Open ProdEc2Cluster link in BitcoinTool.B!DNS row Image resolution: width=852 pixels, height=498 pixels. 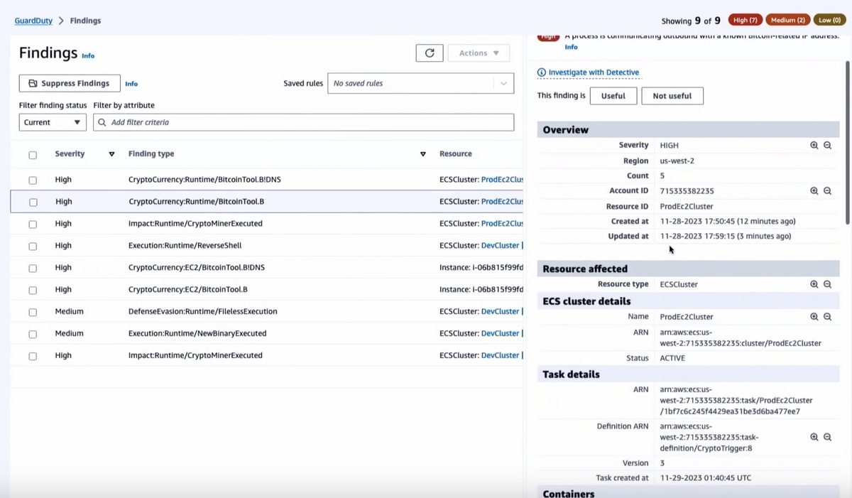(502, 180)
